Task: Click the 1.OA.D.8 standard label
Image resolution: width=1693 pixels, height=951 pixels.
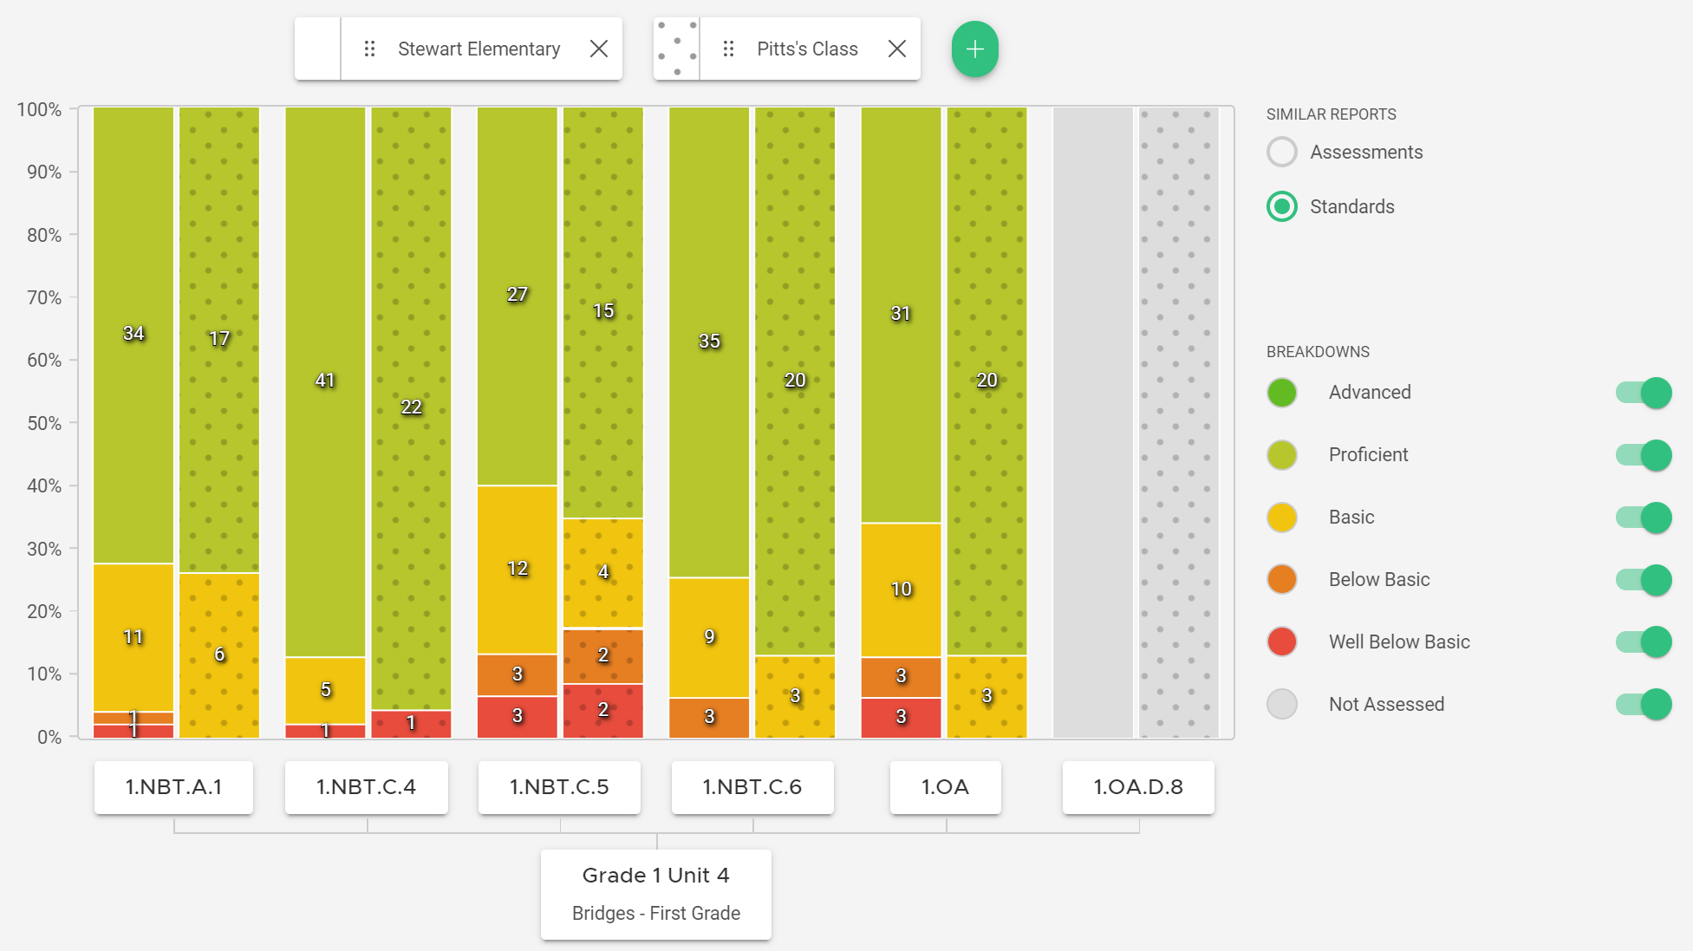Action: pyautogui.click(x=1138, y=787)
